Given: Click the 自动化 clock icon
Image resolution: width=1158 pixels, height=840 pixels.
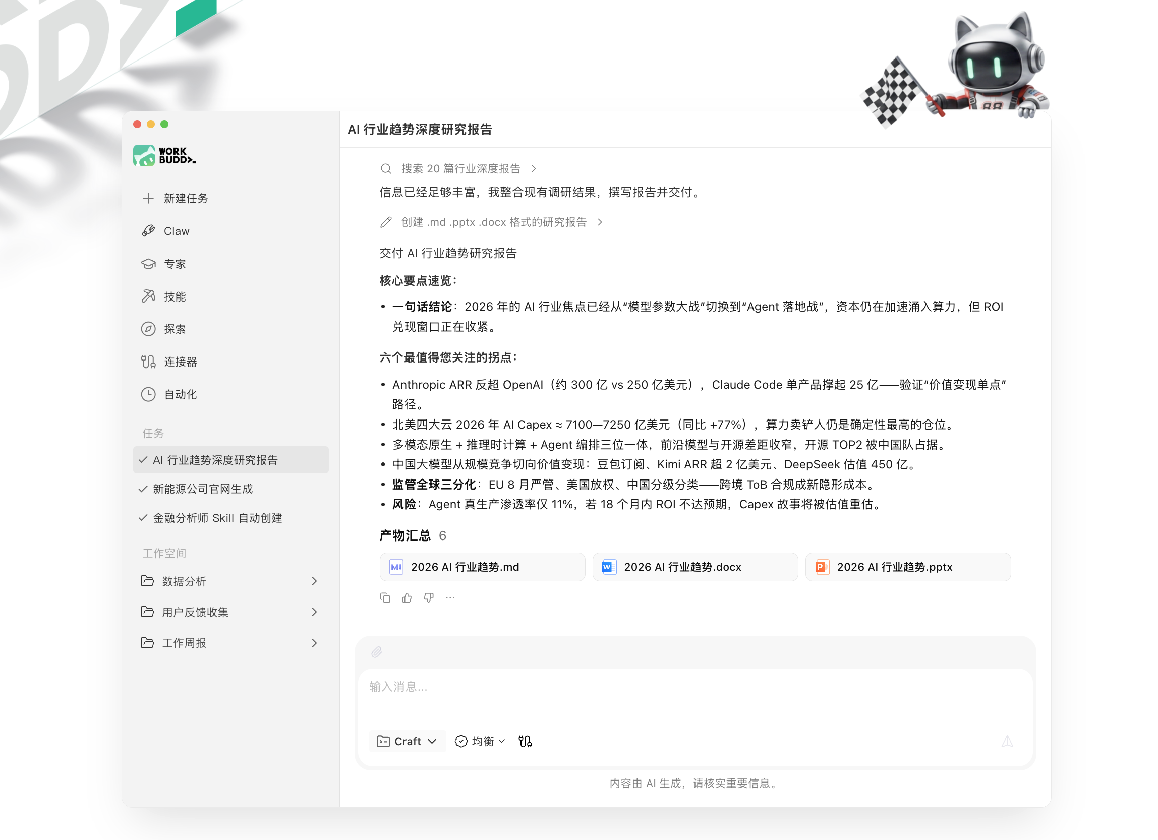Looking at the screenshot, I should click(x=148, y=394).
